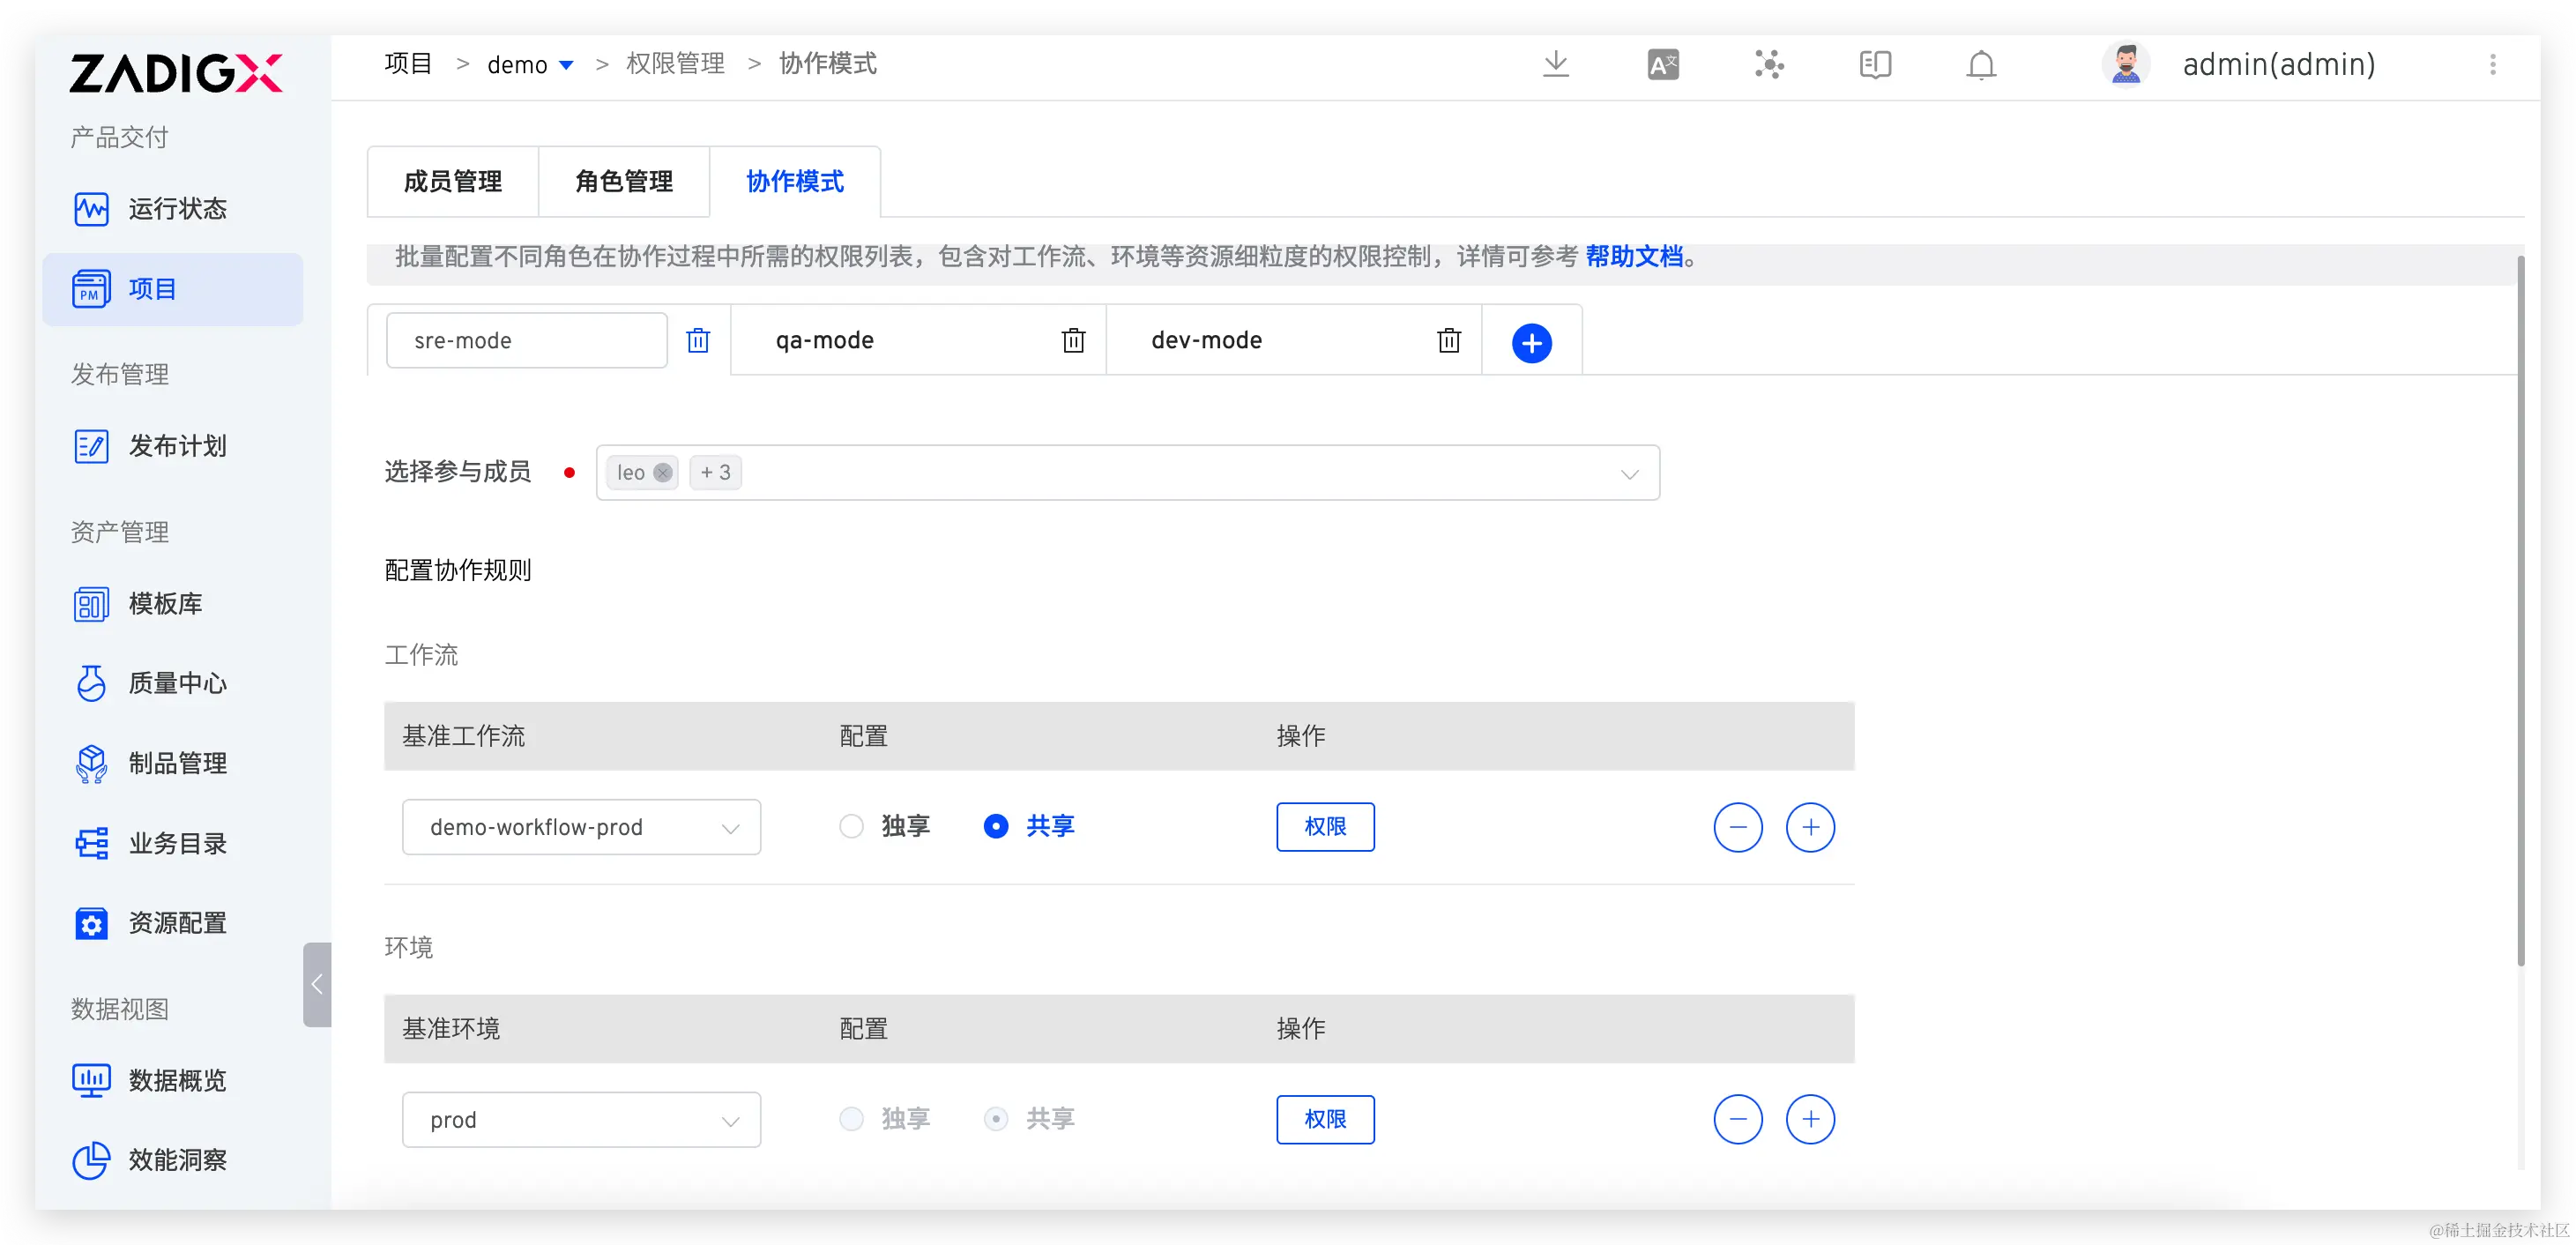Select 共享 radio for demo-workflow-prod workflow
The image size is (2576, 1245).
point(996,826)
